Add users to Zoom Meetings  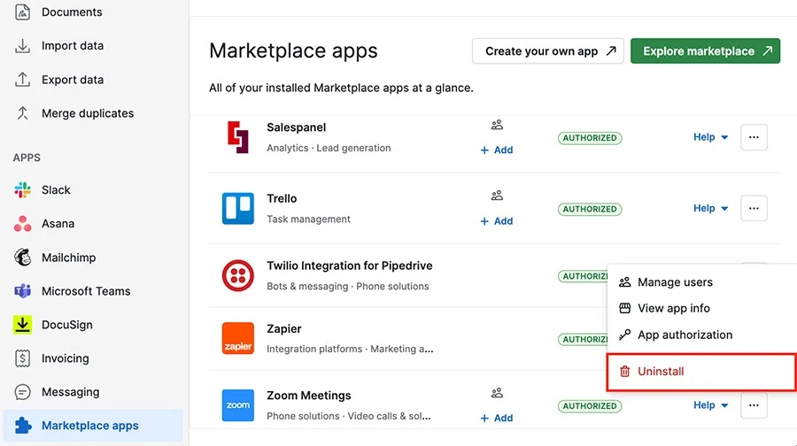pyautogui.click(x=497, y=418)
